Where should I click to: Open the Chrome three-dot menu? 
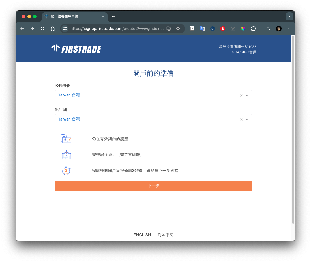click(289, 29)
